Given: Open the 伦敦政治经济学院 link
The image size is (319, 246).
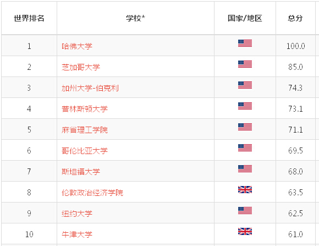Looking at the screenshot, I should 92,193.
